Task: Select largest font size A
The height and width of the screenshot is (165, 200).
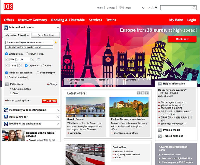Action: click(156, 7)
